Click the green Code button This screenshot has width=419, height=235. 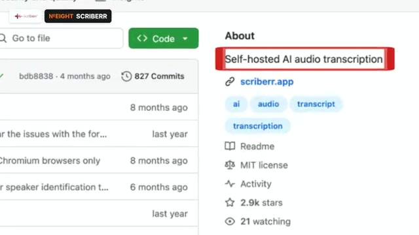click(163, 39)
